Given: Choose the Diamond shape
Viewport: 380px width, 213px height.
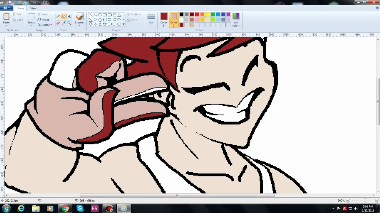Looking at the screenshot, I should (95, 20).
